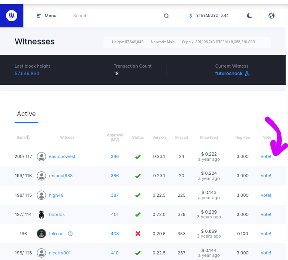Open nicetry001 witness profile
Screen dimensions: 288x260
[60, 253]
